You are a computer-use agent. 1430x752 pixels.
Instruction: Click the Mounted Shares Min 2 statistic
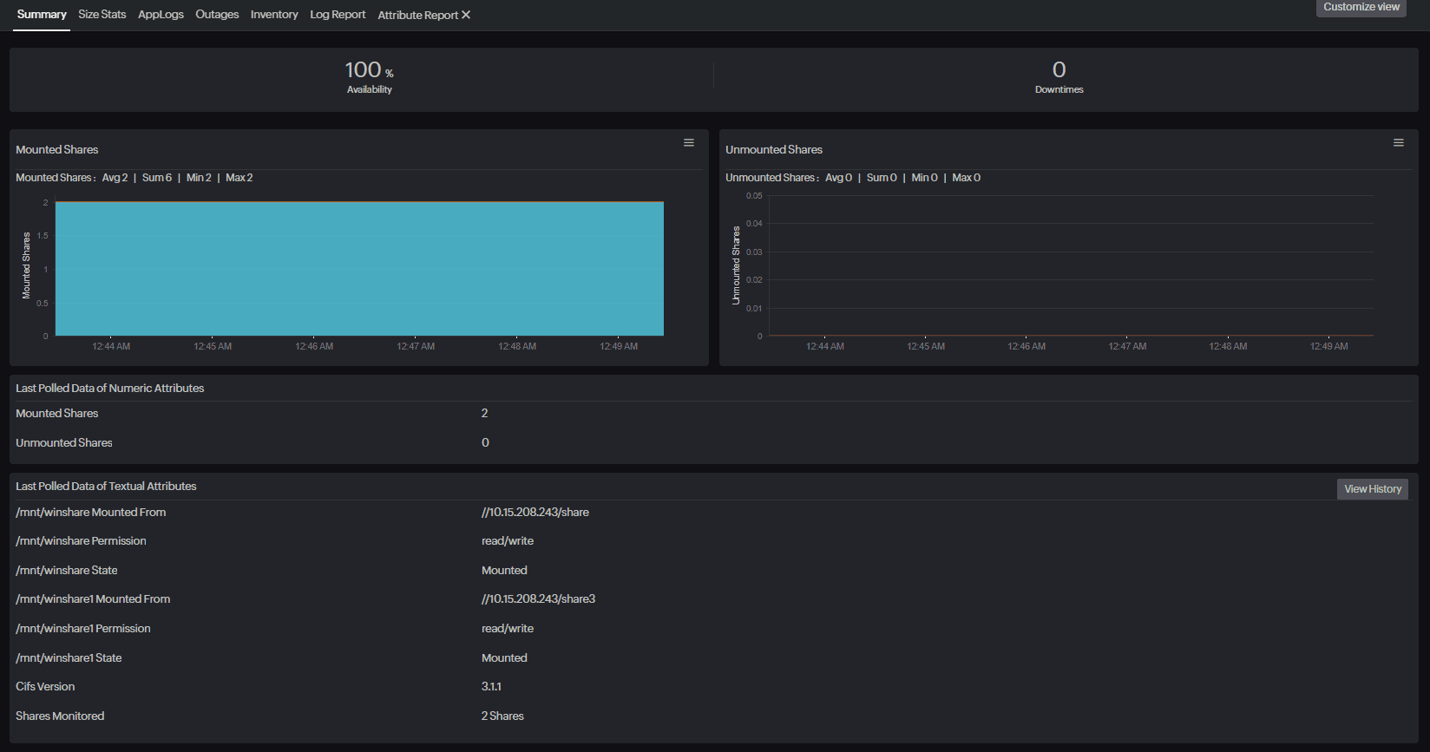(x=199, y=178)
